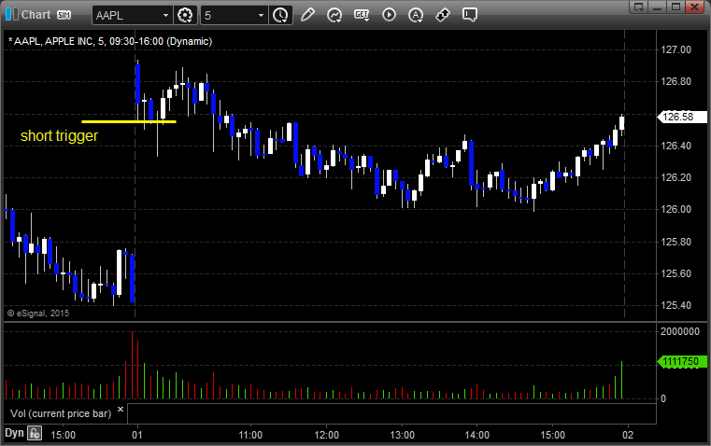This screenshot has height=446, width=711.
Task: Click the 14:00 time axis label
Action: [477, 435]
